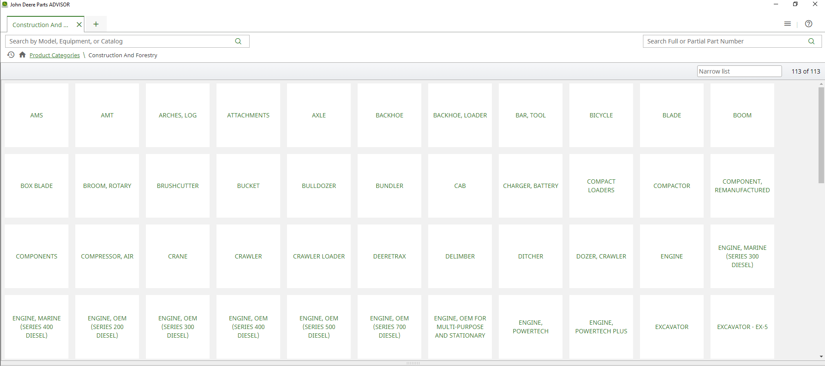The width and height of the screenshot is (825, 366).
Task: Click the model search magnifier icon
Action: (x=238, y=41)
